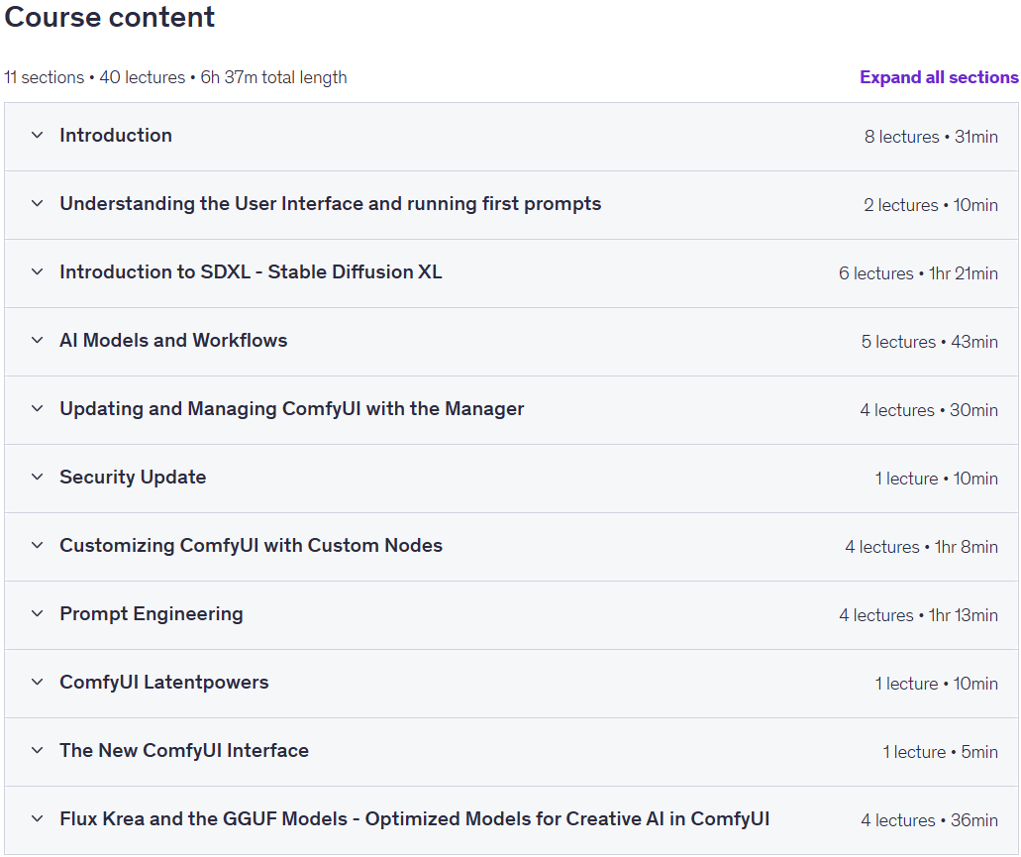This screenshot has width=1021, height=857.
Task: Open the ComfyUI Latentpowers section title
Action: 164,683
